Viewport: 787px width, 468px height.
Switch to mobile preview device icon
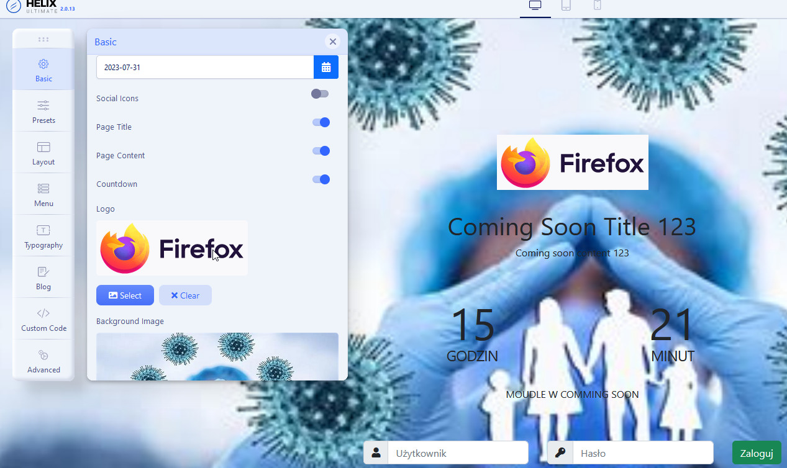[x=598, y=6]
